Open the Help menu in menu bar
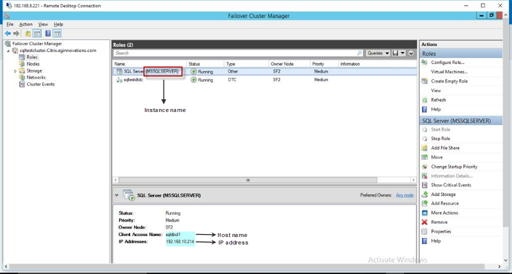The height and width of the screenshot is (274, 512). 58,24
